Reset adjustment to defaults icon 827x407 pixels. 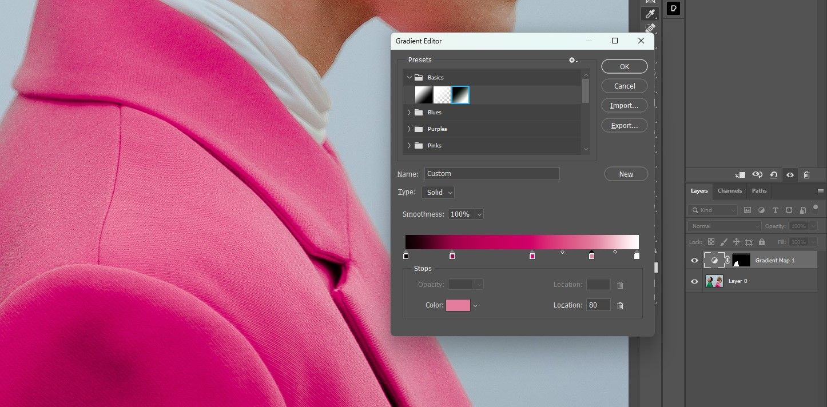click(774, 175)
